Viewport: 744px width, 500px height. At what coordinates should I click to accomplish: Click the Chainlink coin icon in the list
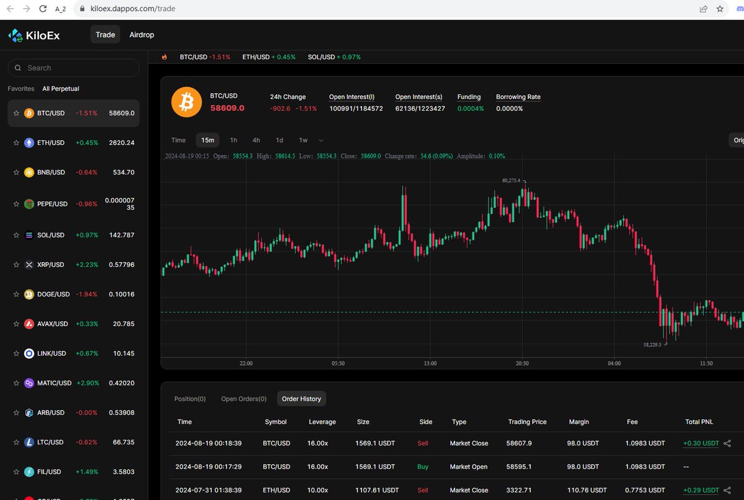point(29,354)
